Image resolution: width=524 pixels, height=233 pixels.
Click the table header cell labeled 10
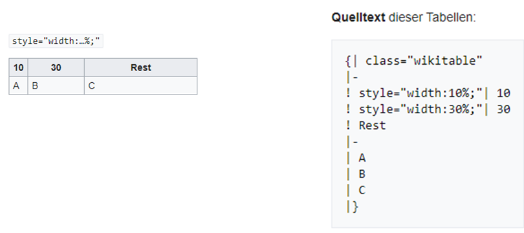(18, 67)
